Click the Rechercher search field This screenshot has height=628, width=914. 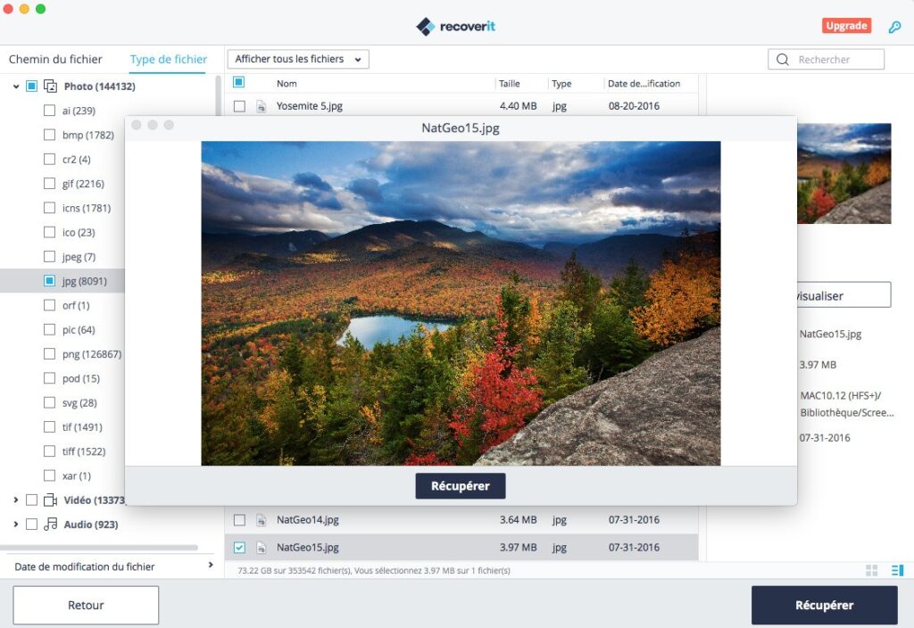click(x=826, y=60)
